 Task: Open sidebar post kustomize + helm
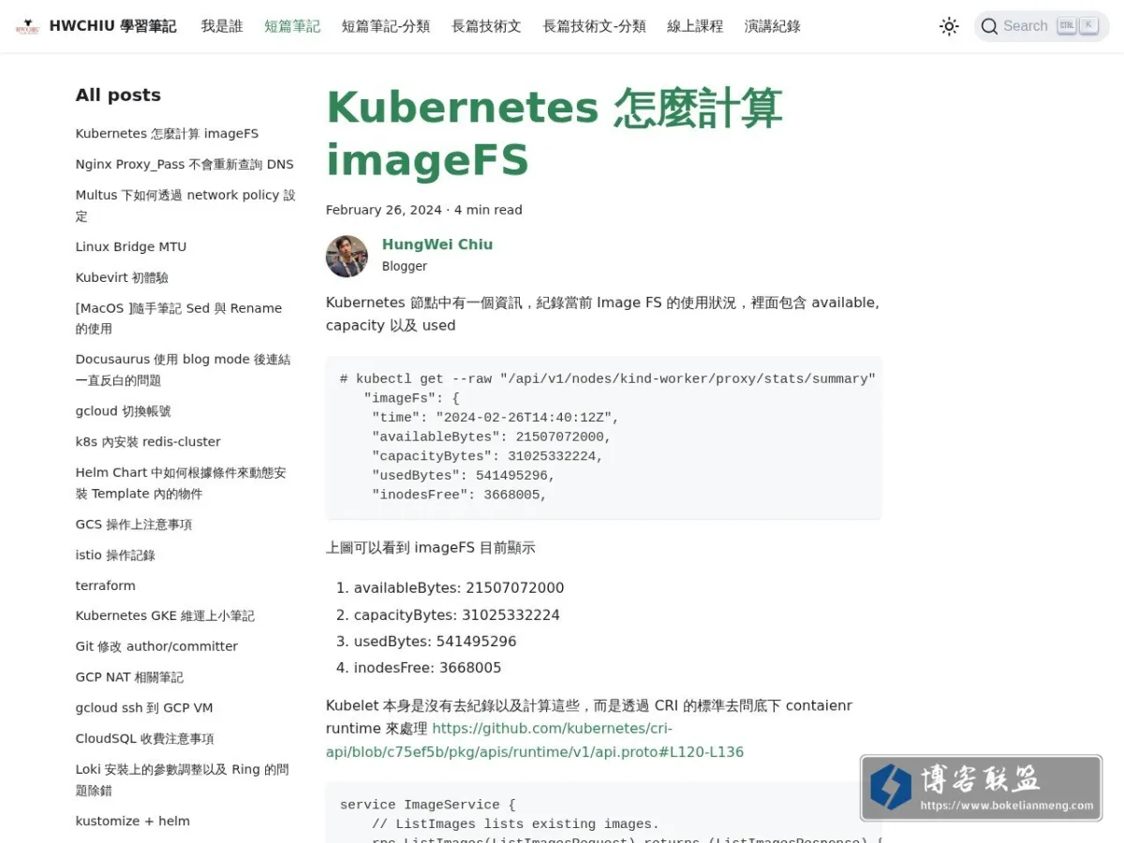pyautogui.click(x=133, y=821)
